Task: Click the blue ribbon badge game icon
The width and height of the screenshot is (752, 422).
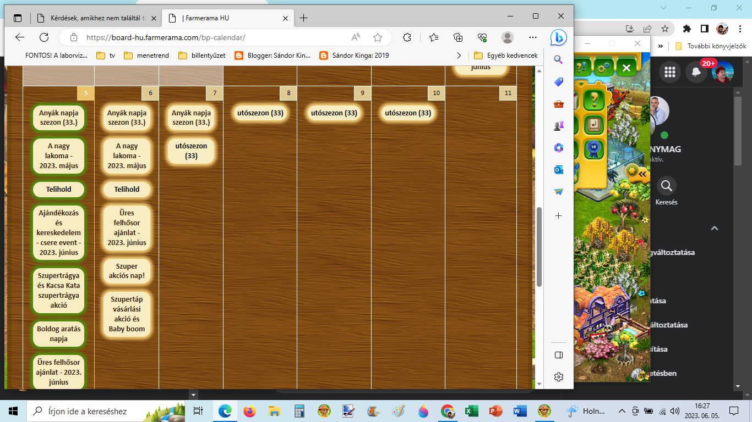Action: click(x=594, y=149)
